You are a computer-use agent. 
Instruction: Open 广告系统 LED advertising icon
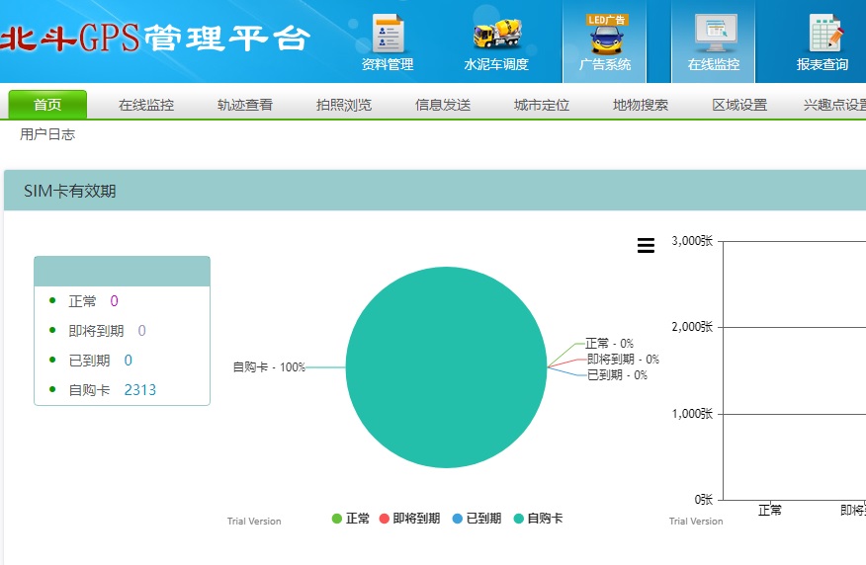605,42
